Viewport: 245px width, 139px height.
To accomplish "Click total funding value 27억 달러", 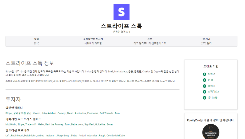I will click(x=206, y=43).
